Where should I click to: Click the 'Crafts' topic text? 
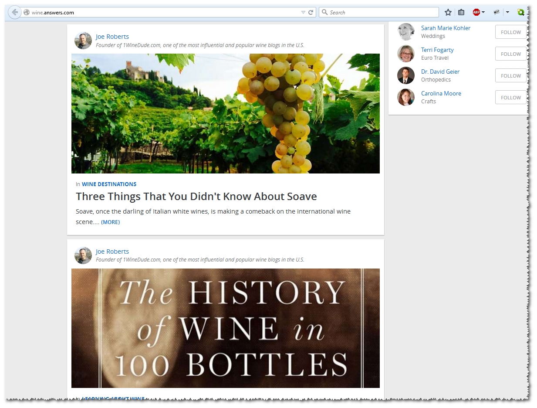click(429, 102)
